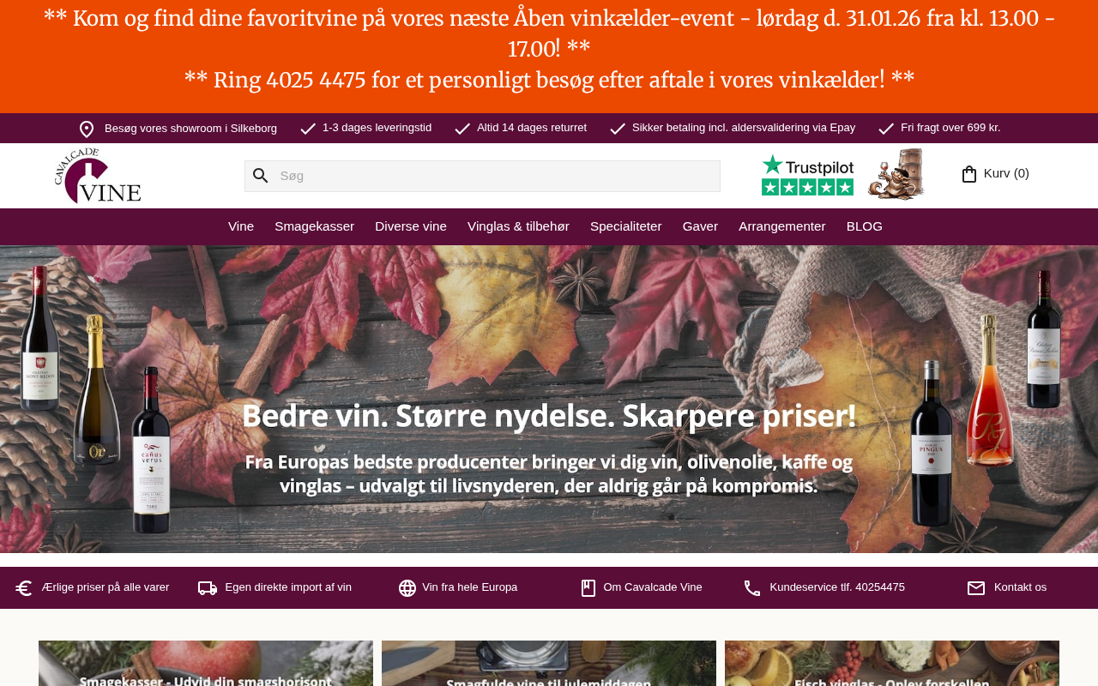The width and height of the screenshot is (1098, 686).
Task: Click the Smagekasser promotional thumbnail
Action: point(206,663)
